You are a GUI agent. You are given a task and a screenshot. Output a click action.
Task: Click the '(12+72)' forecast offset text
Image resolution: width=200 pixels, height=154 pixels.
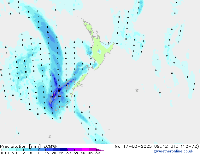coord(190,146)
